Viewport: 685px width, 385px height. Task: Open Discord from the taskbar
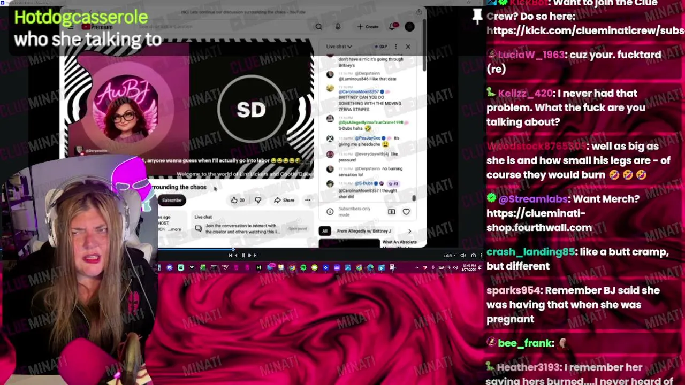[170, 267]
